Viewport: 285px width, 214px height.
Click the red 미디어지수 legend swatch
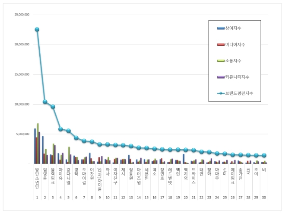(220, 45)
